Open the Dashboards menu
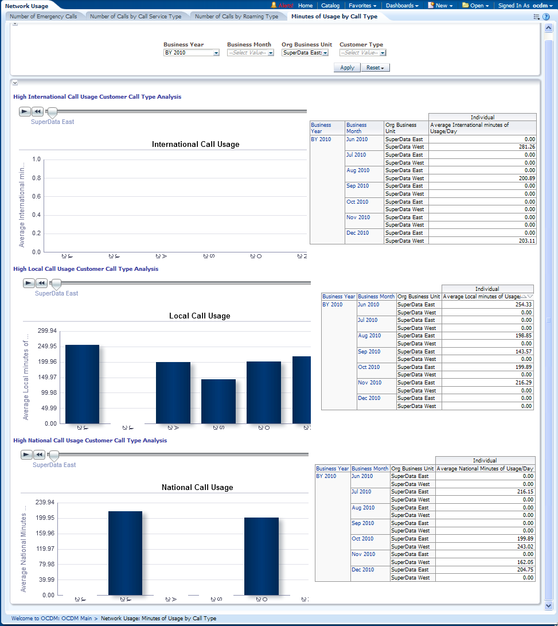The width and height of the screenshot is (558, 626). (x=401, y=5)
